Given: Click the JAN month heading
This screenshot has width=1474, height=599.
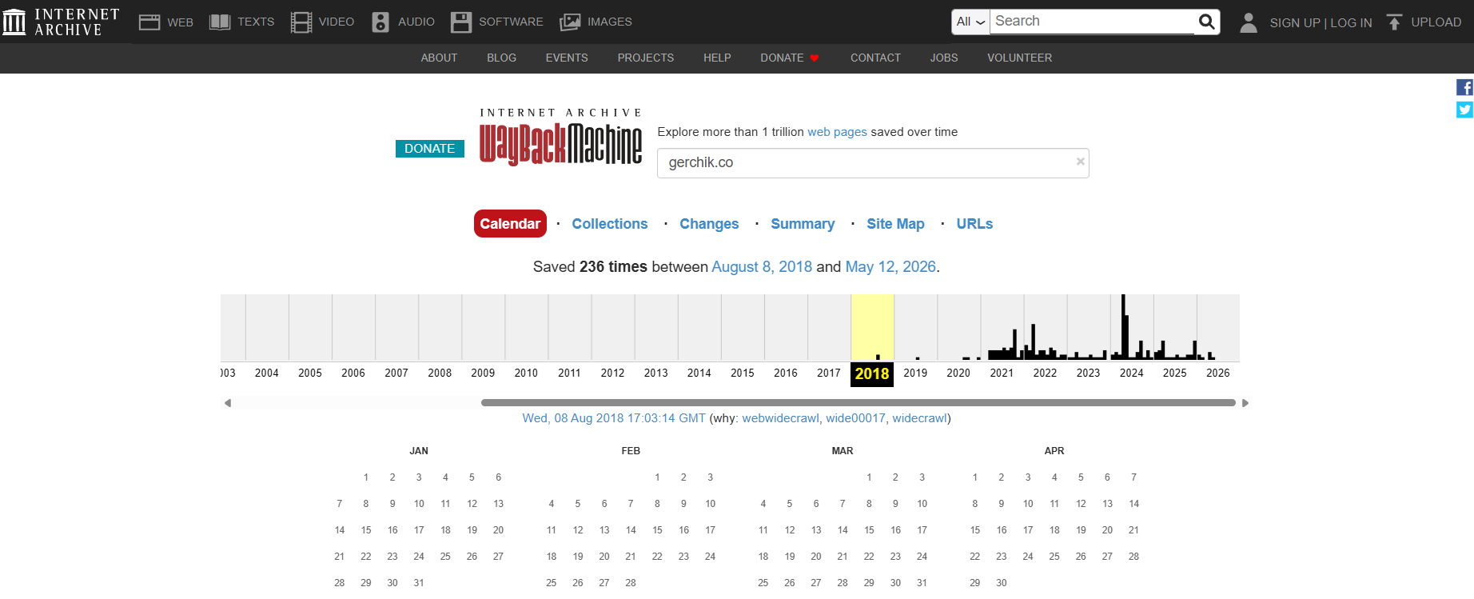Looking at the screenshot, I should point(419,451).
